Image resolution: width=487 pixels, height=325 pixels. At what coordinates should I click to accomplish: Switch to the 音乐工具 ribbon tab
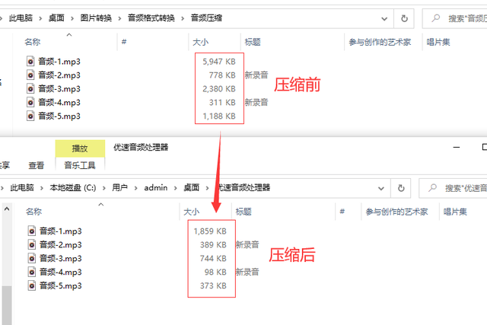[x=79, y=164]
